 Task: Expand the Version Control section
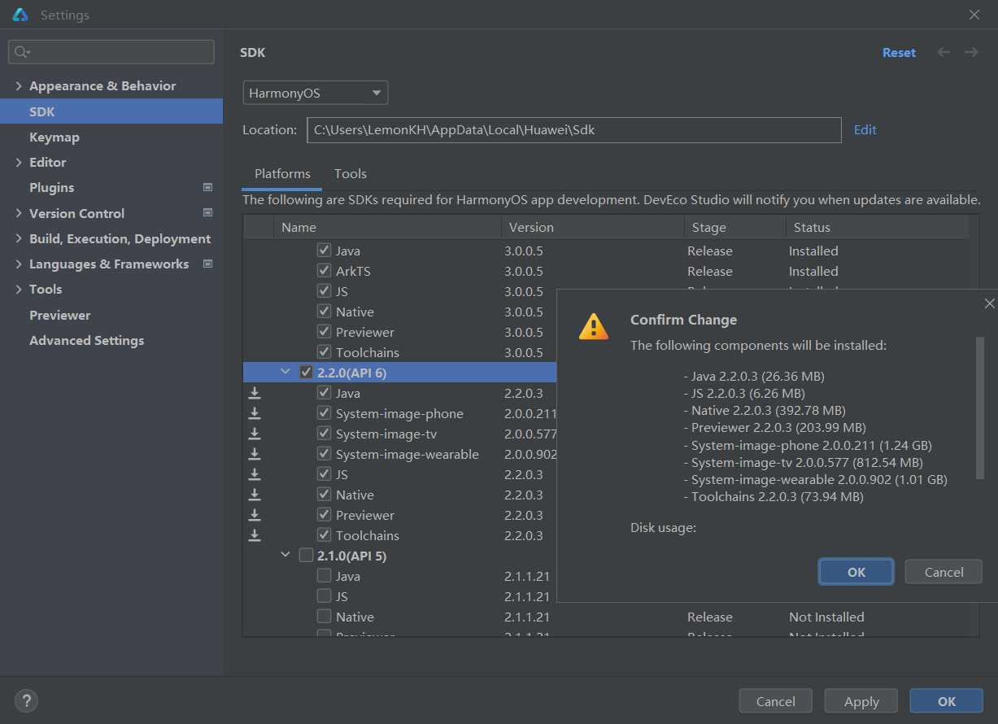coord(19,213)
